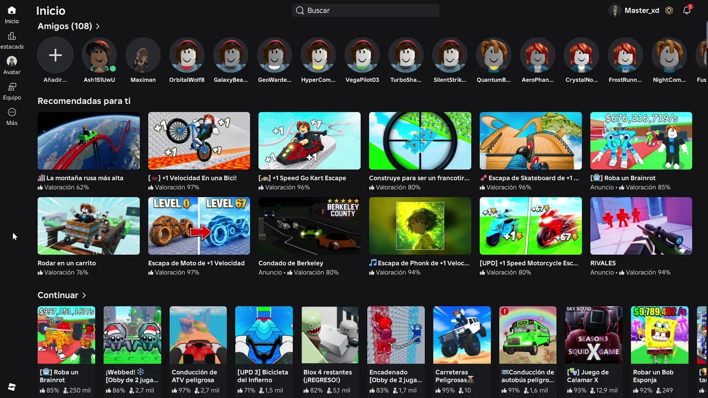The image size is (708, 398).
Task: Open the Más three-dots menu
Action: (12, 112)
